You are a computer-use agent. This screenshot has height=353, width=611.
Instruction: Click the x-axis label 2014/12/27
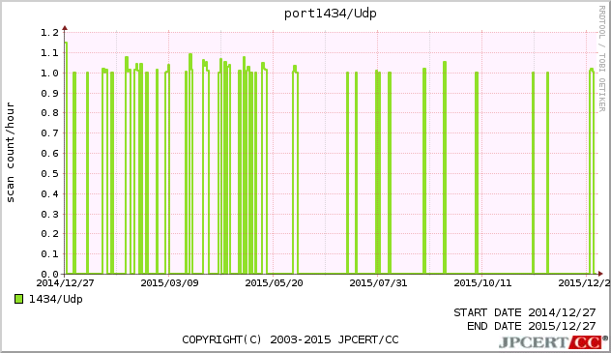(x=65, y=282)
